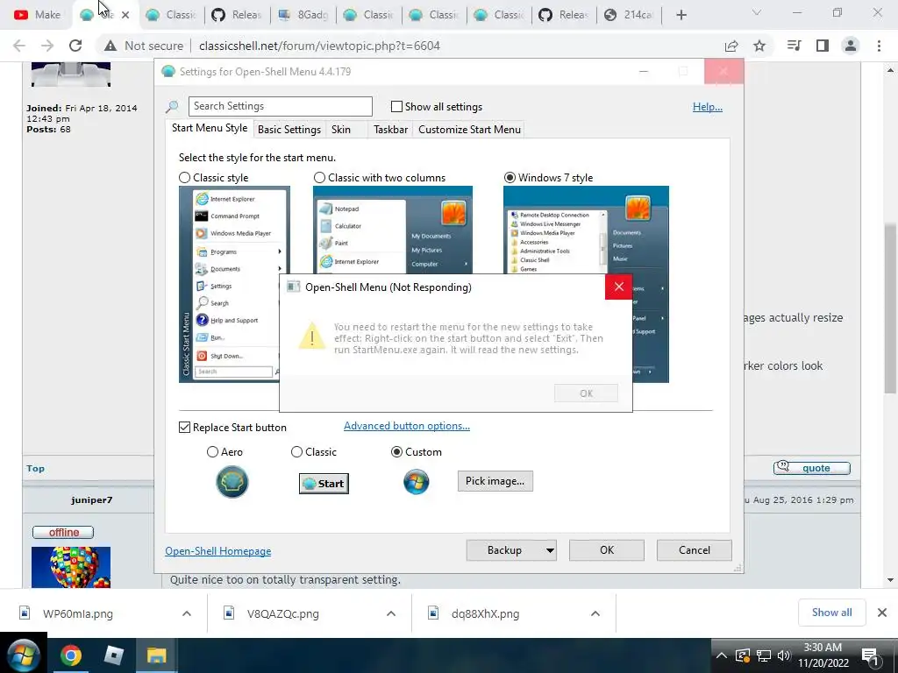898x673 pixels.
Task: Click the browser address bar URL
Action: pyautogui.click(x=319, y=46)
